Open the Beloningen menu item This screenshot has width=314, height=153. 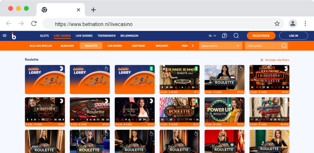(129, 36)
